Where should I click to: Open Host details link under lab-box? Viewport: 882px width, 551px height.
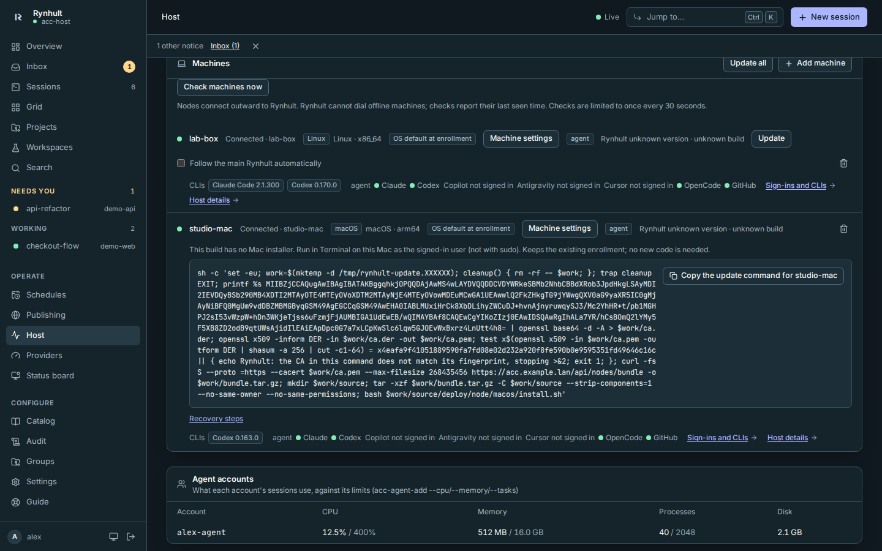214,200
